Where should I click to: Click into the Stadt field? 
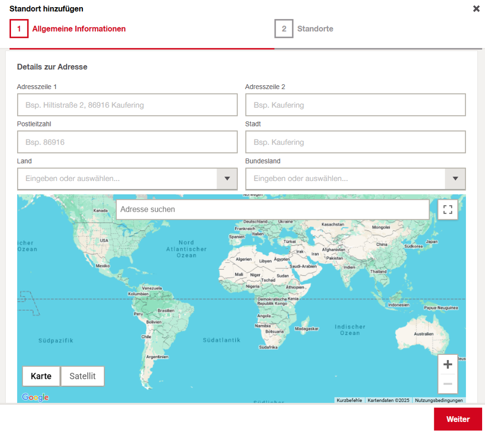tap(356, 142)
